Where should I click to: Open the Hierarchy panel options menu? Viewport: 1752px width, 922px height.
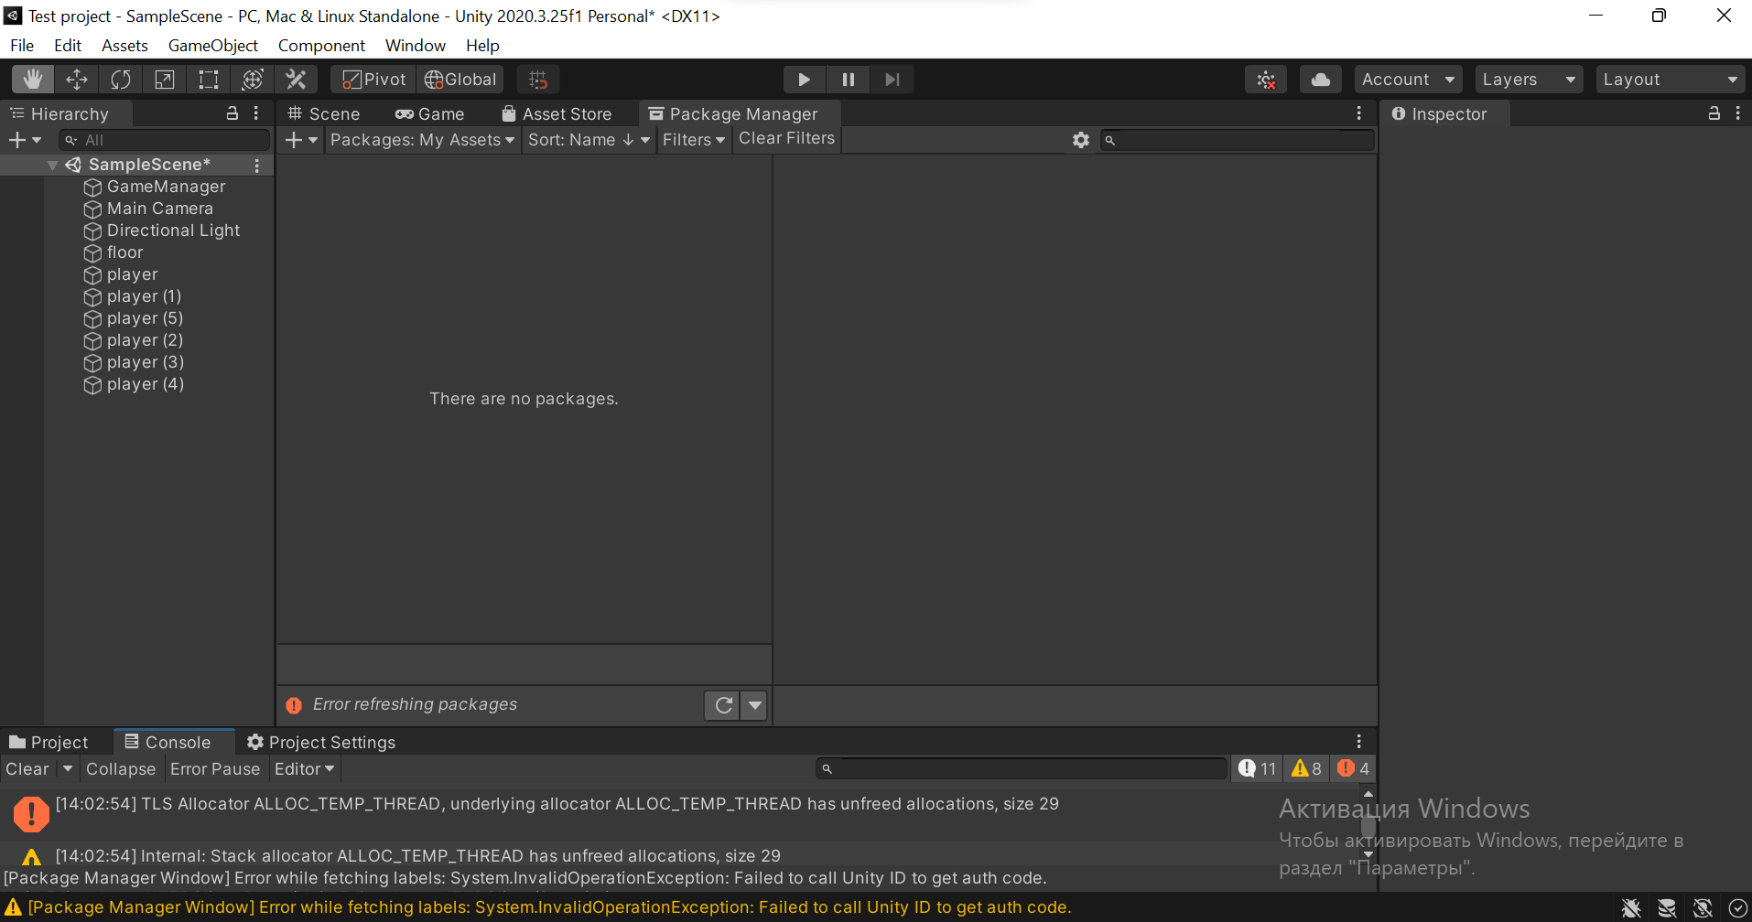pos(256,113)
